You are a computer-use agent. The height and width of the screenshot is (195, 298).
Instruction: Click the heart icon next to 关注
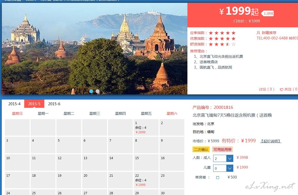282,90
